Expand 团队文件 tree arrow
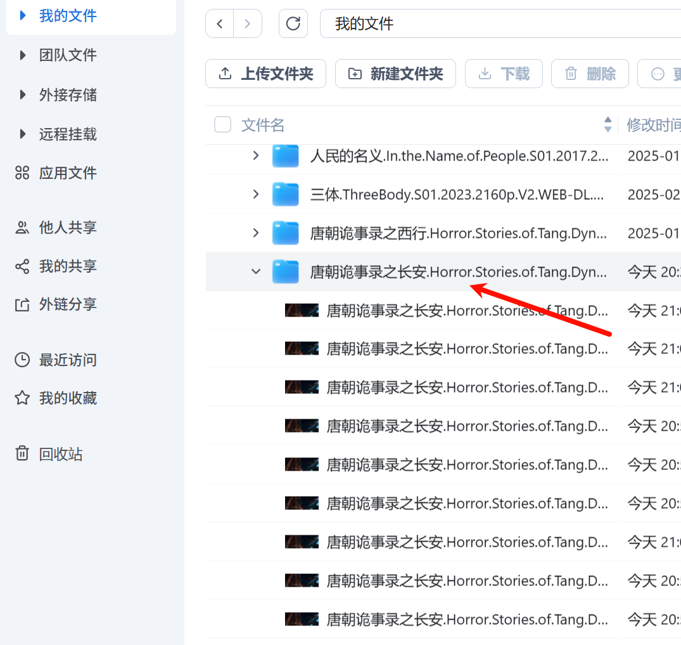The height and width of the screenshot is (645, 681). [23, 55]
